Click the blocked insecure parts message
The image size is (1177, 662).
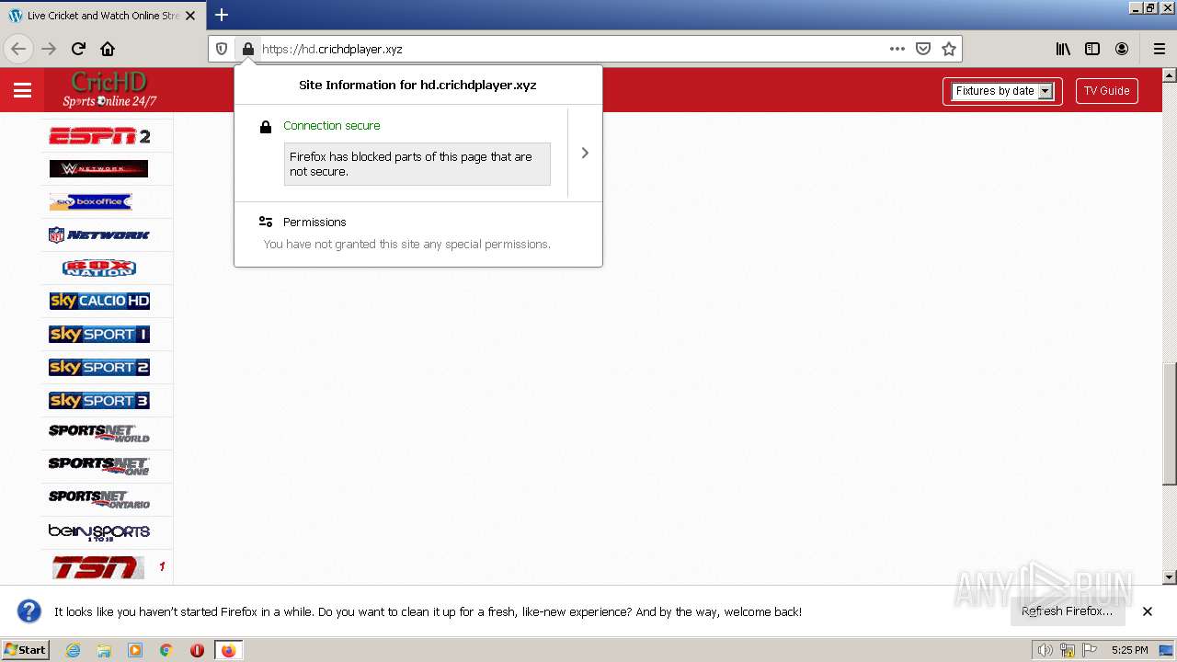417,164
